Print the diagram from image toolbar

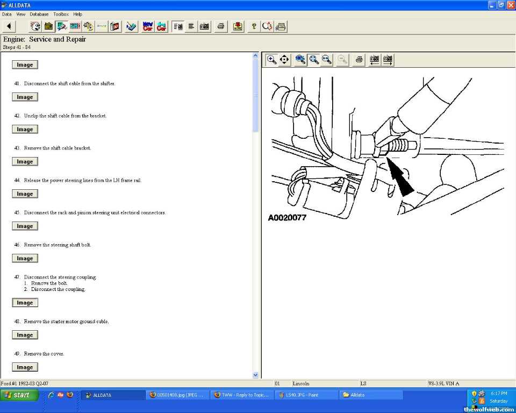click(360, 60)
